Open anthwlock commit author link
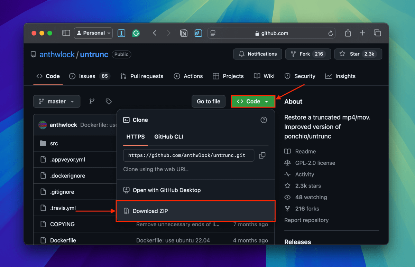This screenshot has height=267, width=415. pyautogui.click(x=63, y=125)
